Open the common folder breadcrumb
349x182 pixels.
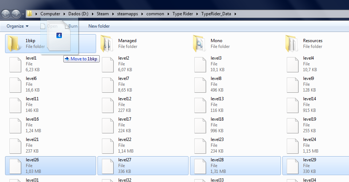(155, 14)
